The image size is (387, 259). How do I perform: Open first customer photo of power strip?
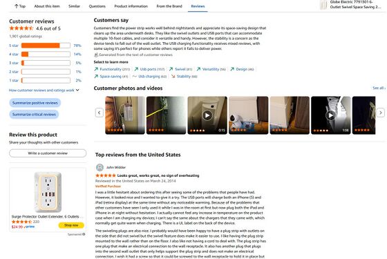(125, 115)
